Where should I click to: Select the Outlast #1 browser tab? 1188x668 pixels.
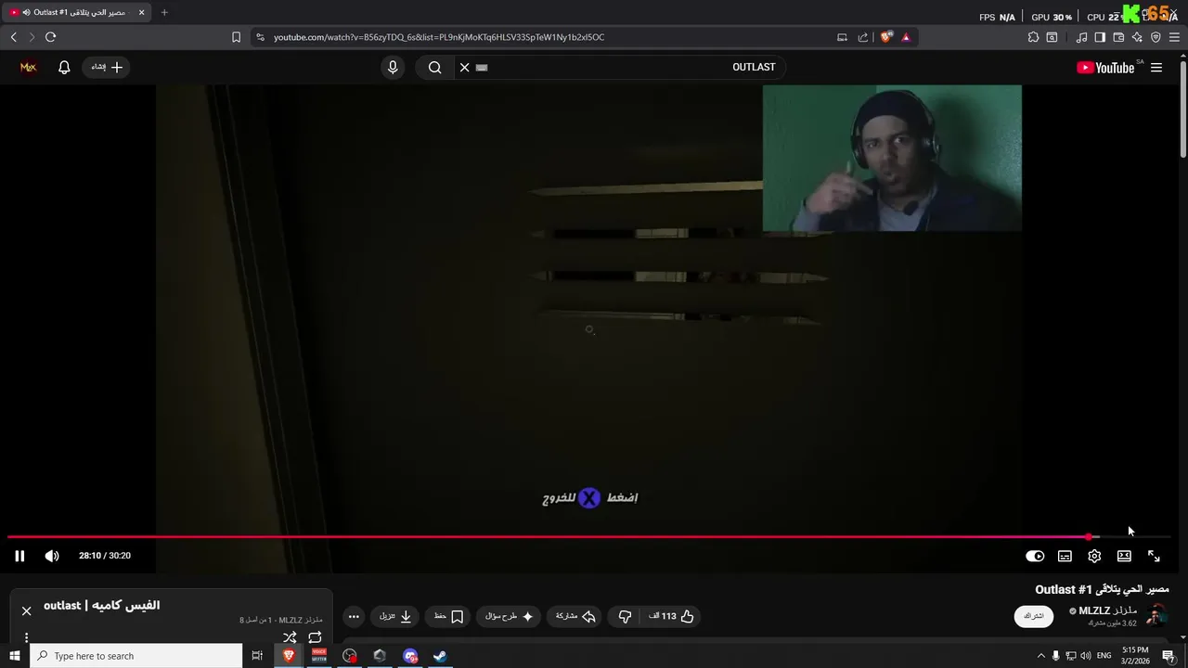click(x=78, y=12)
